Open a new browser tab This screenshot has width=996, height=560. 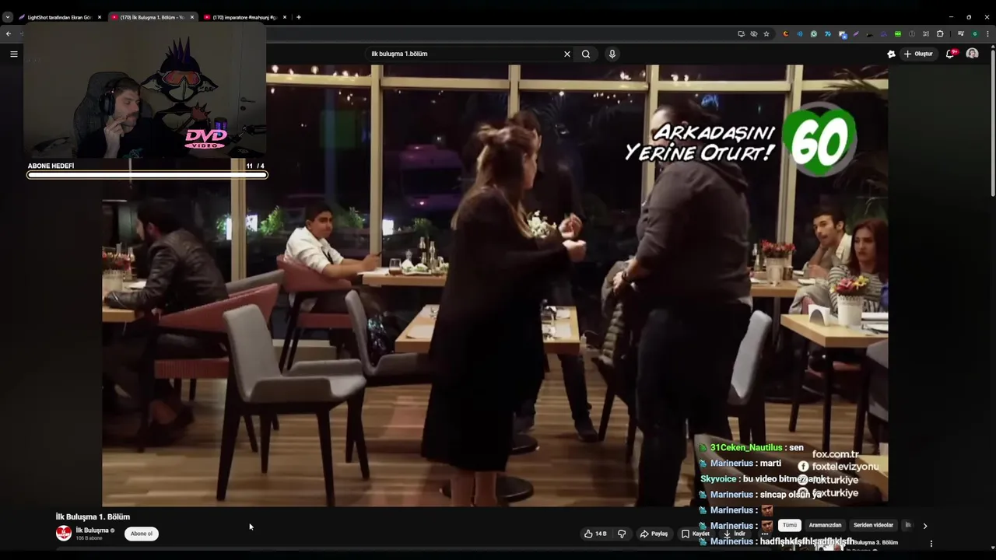[299, 17]
